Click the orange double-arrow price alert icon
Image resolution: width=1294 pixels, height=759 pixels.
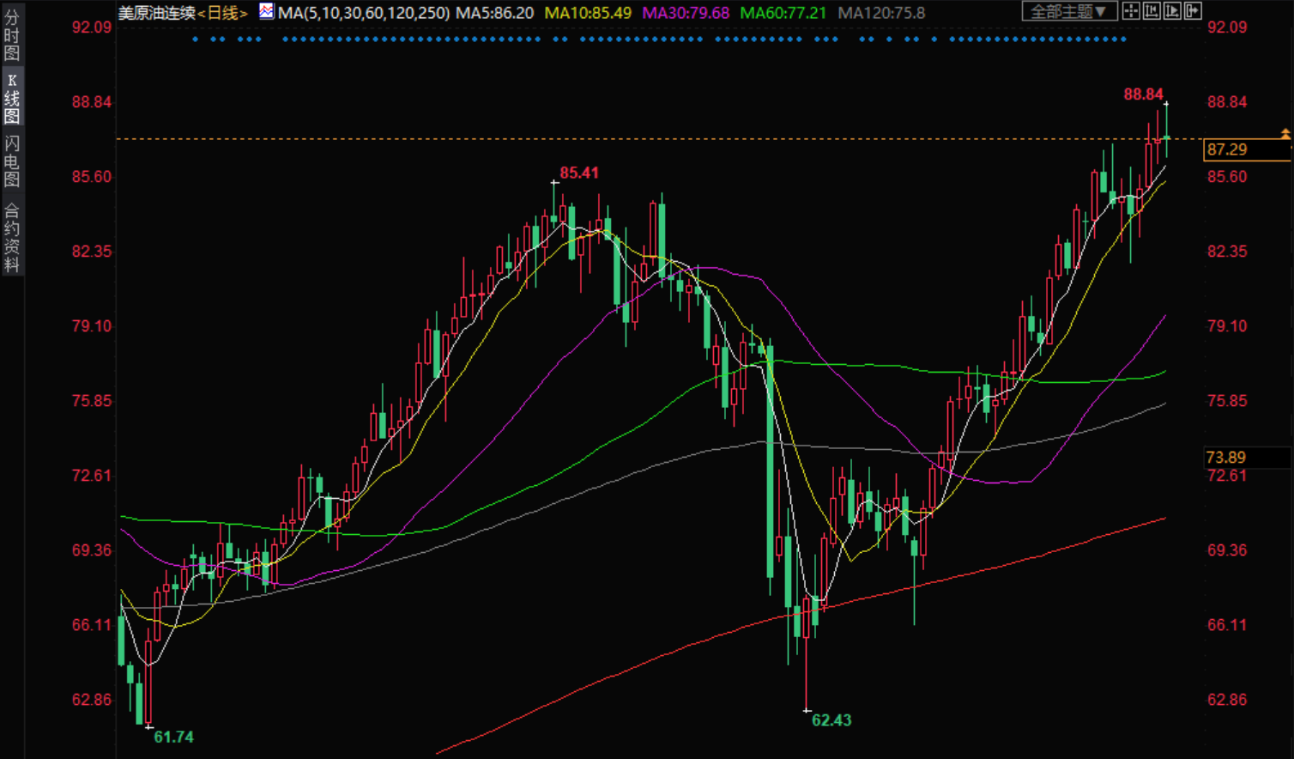point(1285,134)
